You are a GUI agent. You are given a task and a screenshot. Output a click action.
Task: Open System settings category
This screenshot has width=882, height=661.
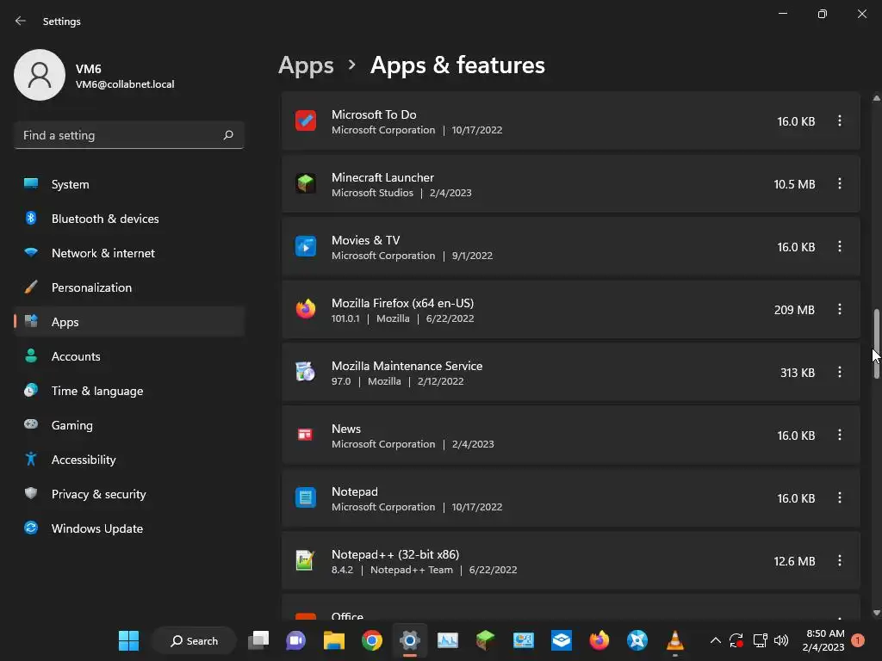[x=129, y=184]
